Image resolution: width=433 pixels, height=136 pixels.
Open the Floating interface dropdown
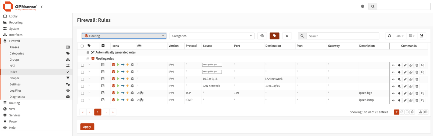(x=124, y=36)
